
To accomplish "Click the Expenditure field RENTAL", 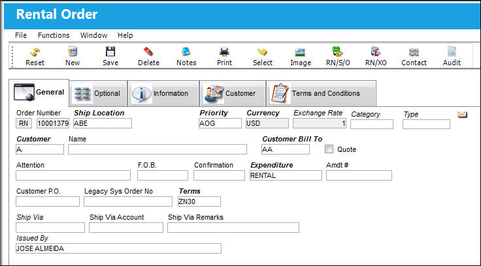I will pyautogui.click(x=286, y=175).
